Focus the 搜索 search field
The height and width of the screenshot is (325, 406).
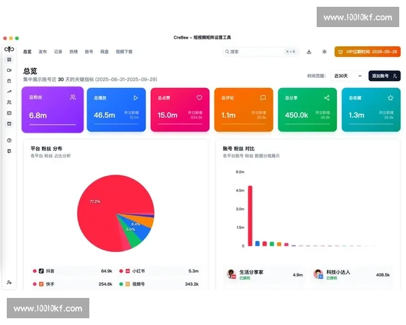tap(261, 51)
